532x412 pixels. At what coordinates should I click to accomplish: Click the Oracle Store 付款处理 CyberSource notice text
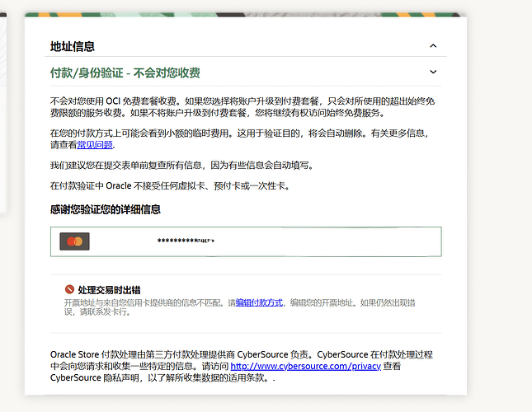242,366
